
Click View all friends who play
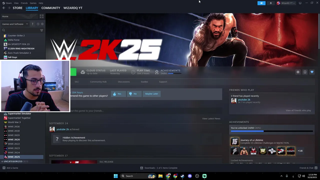click(x=298, y=110)
